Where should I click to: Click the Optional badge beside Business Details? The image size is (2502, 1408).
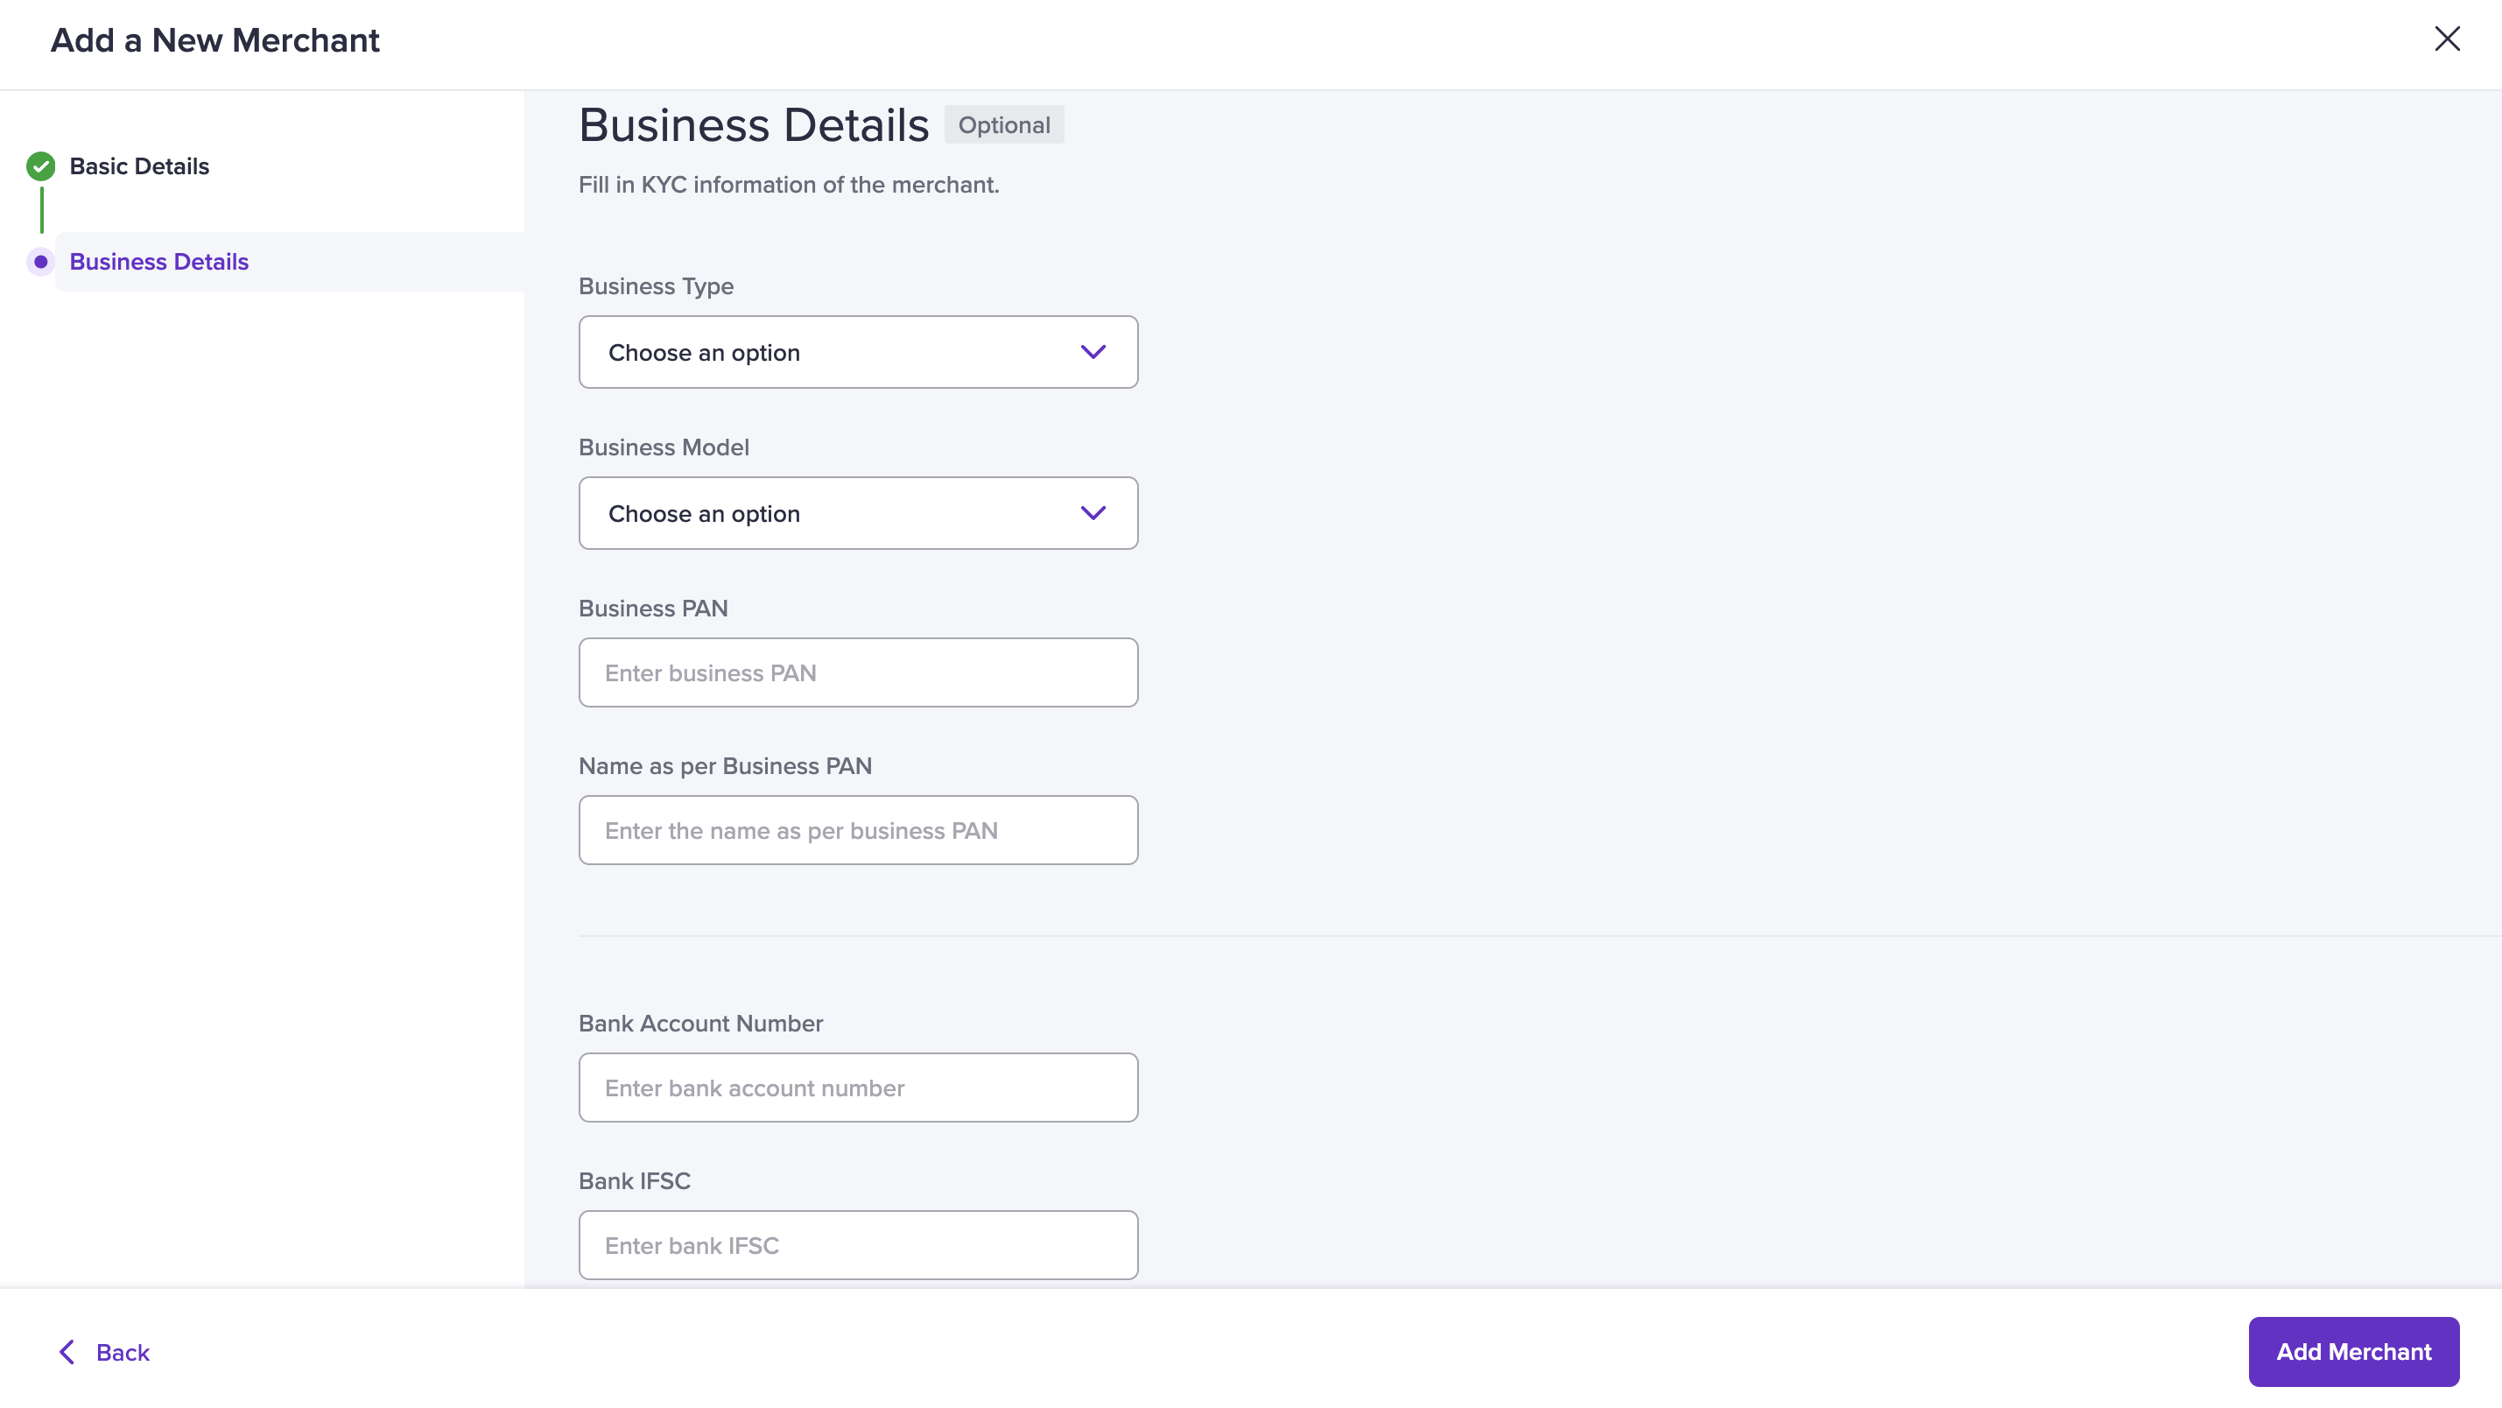1003,125
